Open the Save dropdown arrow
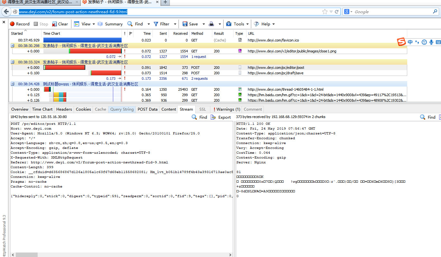This screenshot has height=257, width=441. click(x=204, y=24)
